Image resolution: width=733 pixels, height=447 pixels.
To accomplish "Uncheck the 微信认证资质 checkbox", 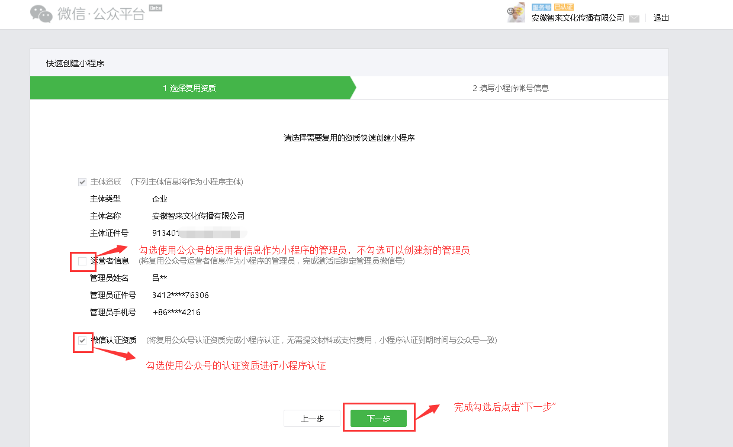I will (82, 340).
